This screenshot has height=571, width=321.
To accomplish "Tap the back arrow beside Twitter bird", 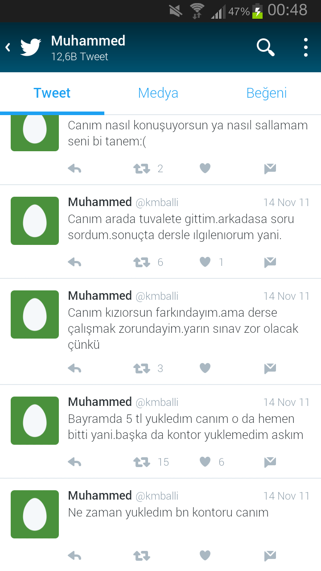I will click(x=8, y=47).
